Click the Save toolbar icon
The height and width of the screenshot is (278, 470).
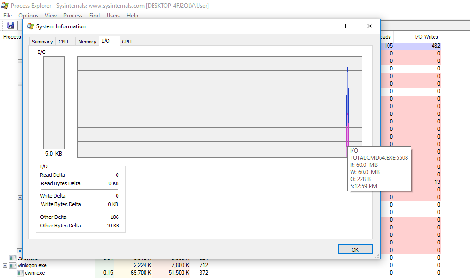[10, 25]
